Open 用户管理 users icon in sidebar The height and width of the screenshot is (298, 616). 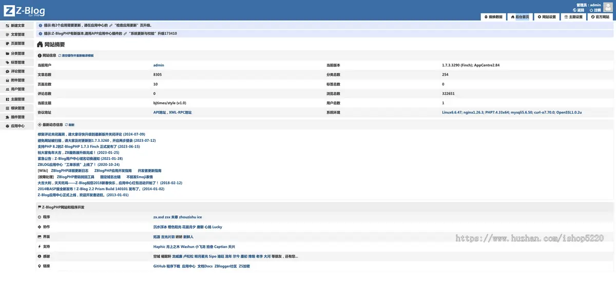pos(7,89)
